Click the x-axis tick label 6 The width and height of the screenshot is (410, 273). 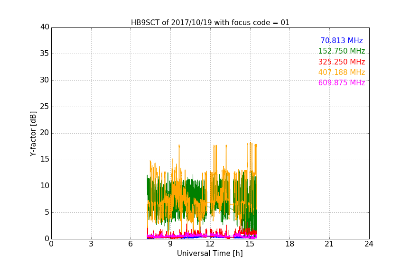tap(130, 244)
